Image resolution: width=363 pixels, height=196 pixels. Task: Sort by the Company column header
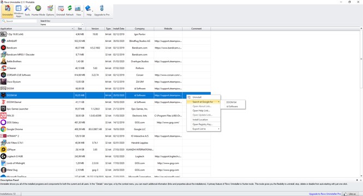[x=140, y=29]
